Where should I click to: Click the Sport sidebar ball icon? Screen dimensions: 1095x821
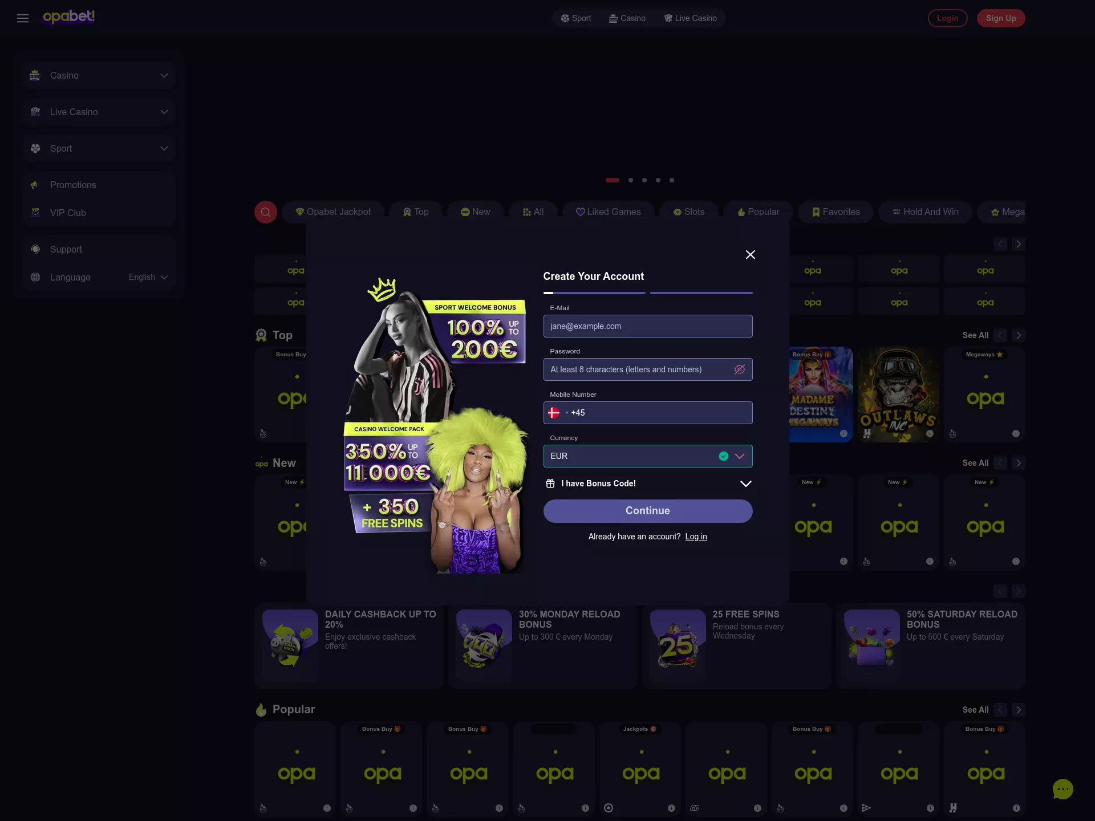click(35, 148)
